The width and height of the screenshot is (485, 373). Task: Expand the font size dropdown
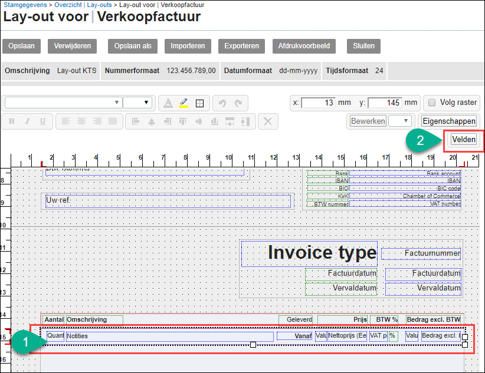[x=137, y=101]
